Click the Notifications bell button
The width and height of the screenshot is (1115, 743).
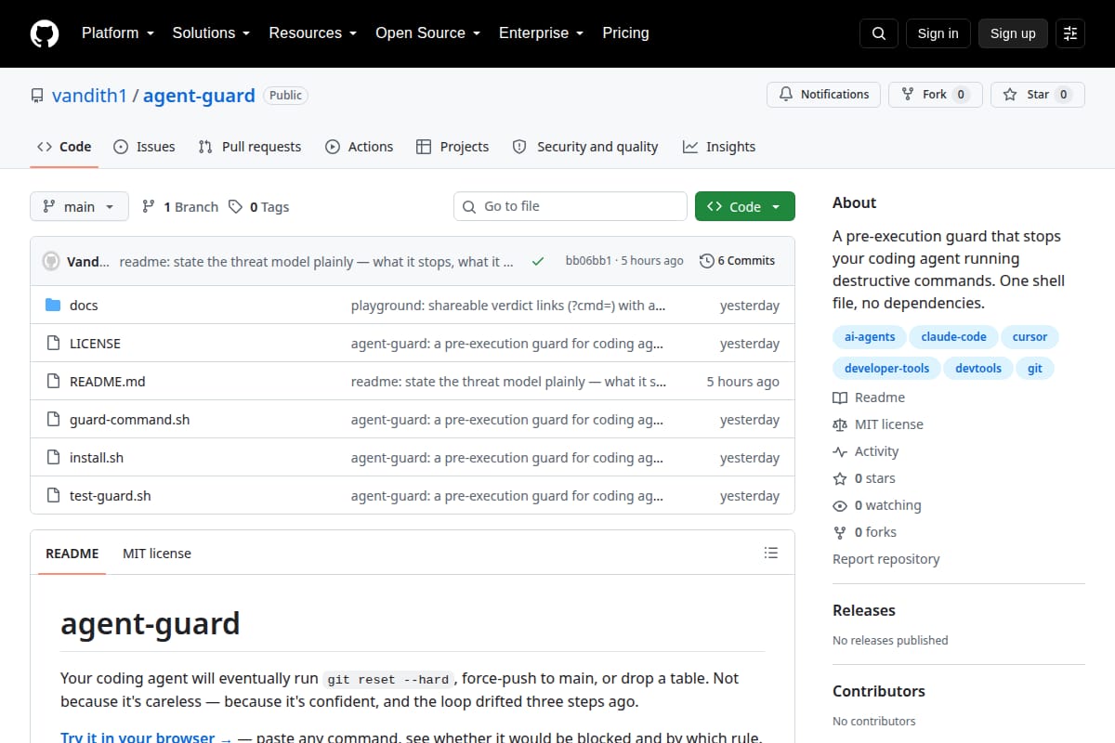click(x=823, y=95)
